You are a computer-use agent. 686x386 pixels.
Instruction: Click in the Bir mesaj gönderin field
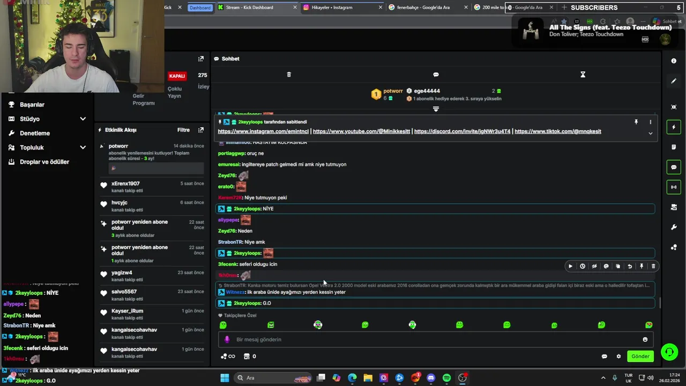pos(436,339)
